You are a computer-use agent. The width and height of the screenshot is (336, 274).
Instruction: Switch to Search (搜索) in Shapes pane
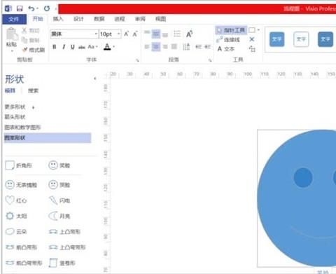33,90
